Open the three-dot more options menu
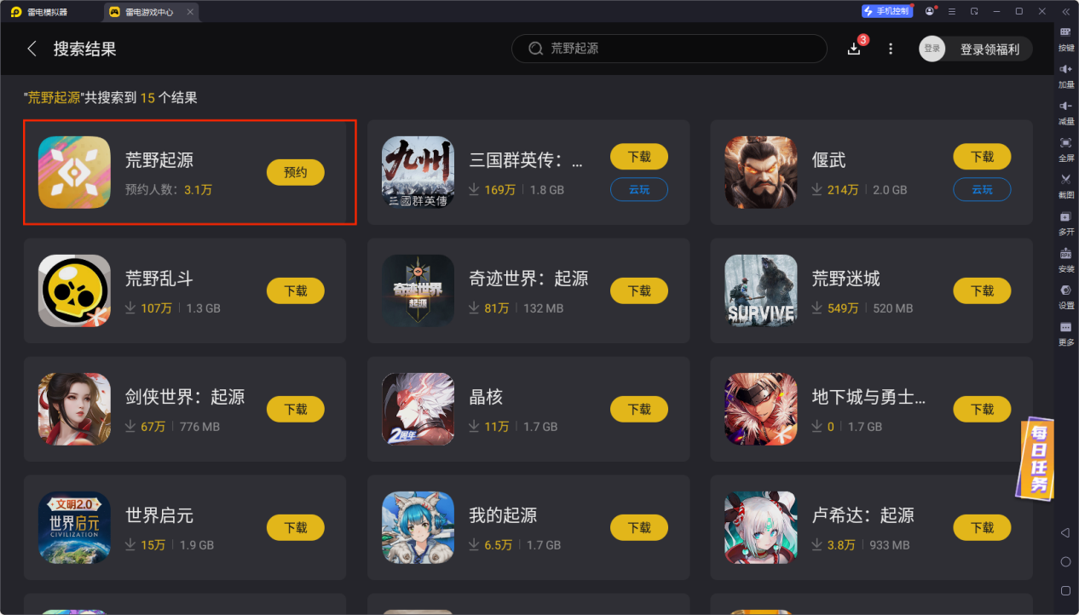This screenshot has height=615, width=1079. pos(891,49)
